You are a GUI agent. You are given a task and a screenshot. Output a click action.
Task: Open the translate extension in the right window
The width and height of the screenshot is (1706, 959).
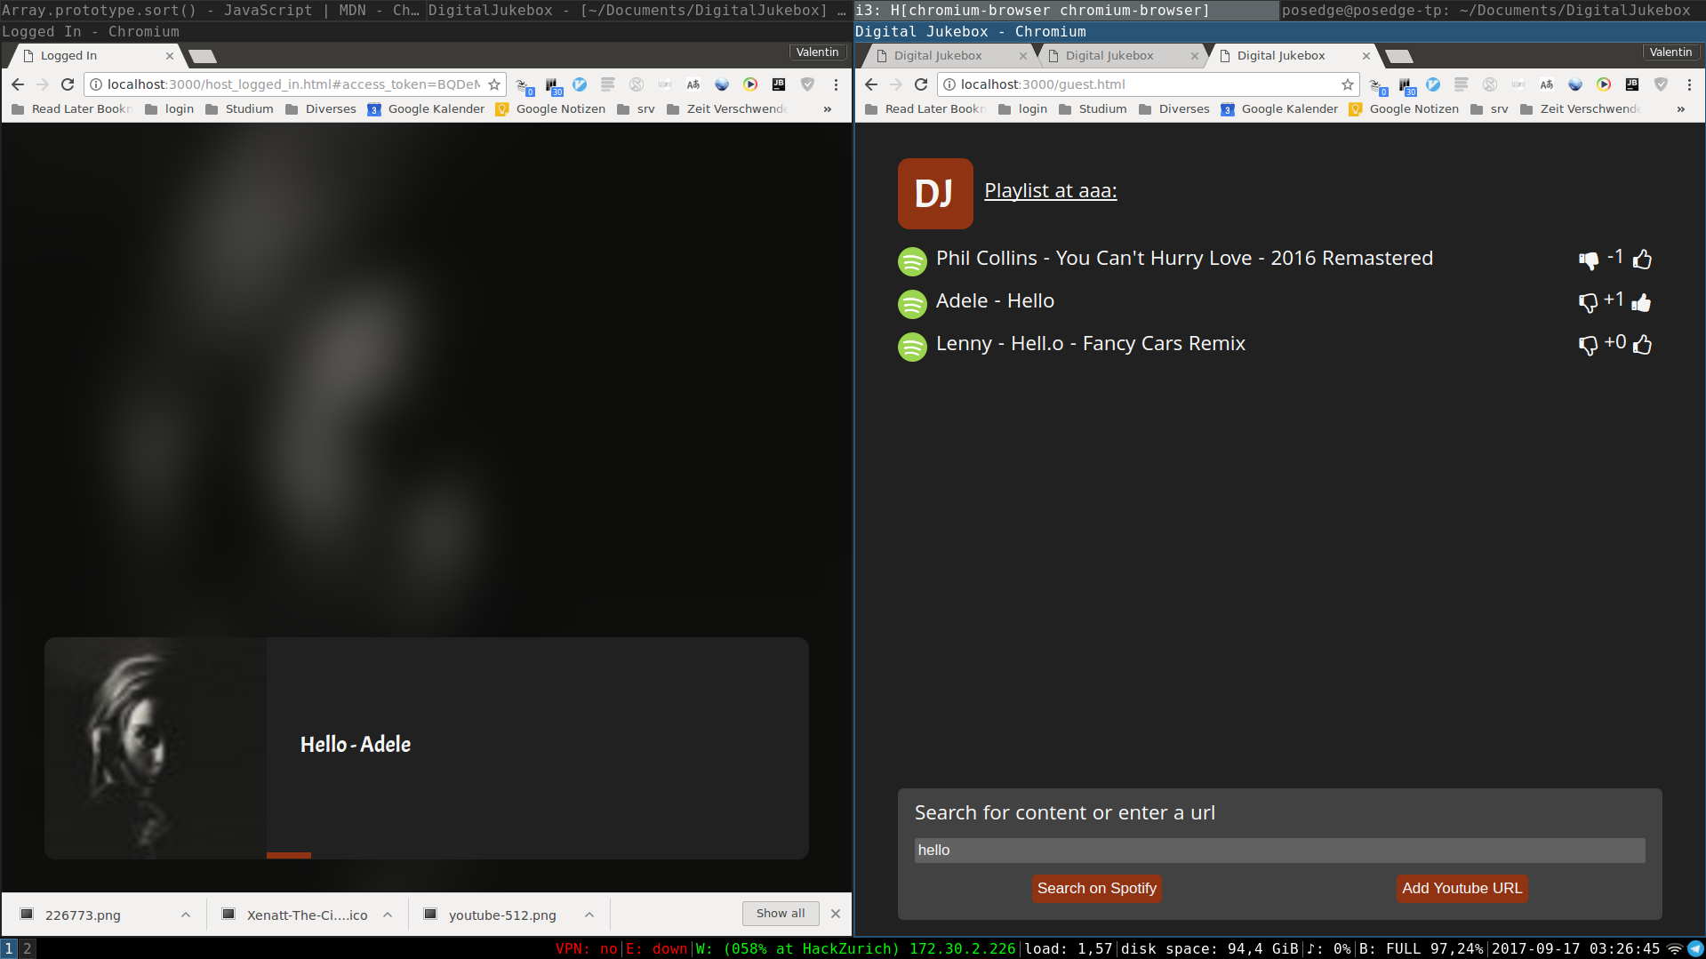(x=1547, y=84)
